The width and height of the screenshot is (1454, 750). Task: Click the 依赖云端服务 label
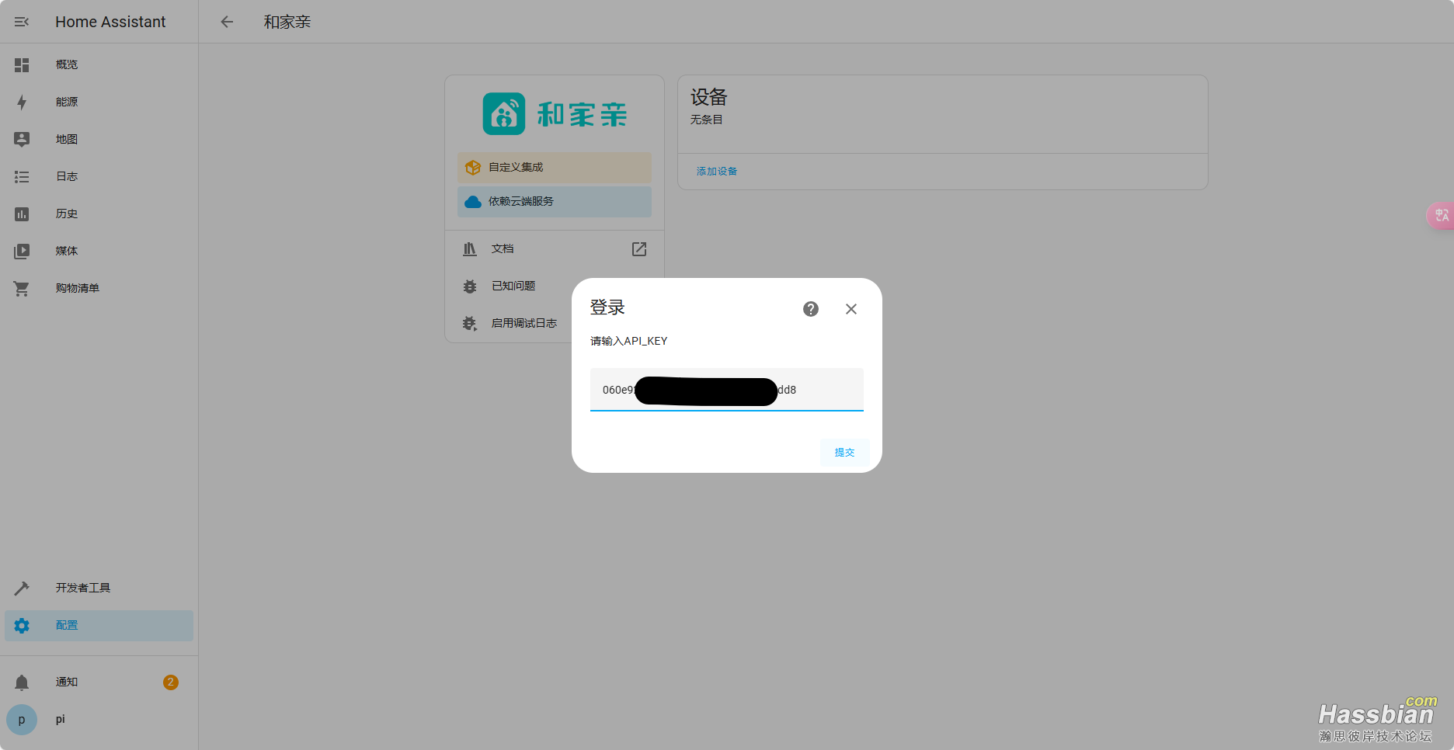(x=521, y=202)
